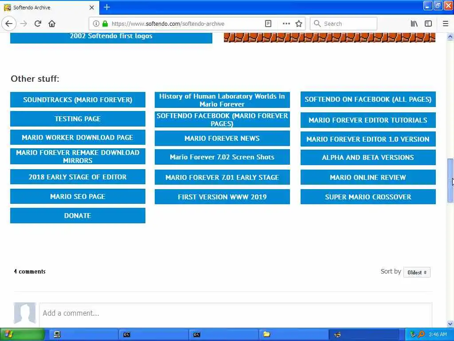Switch to first command prompt taskbar item
The width and height of the screenshot is (454, 341).
(153, 335)
